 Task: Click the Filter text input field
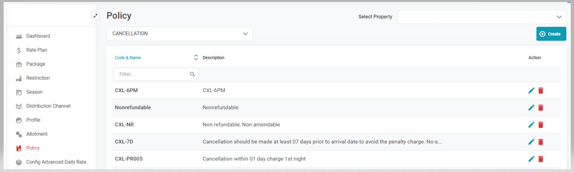pyautogui.click(x=151, y=74)
